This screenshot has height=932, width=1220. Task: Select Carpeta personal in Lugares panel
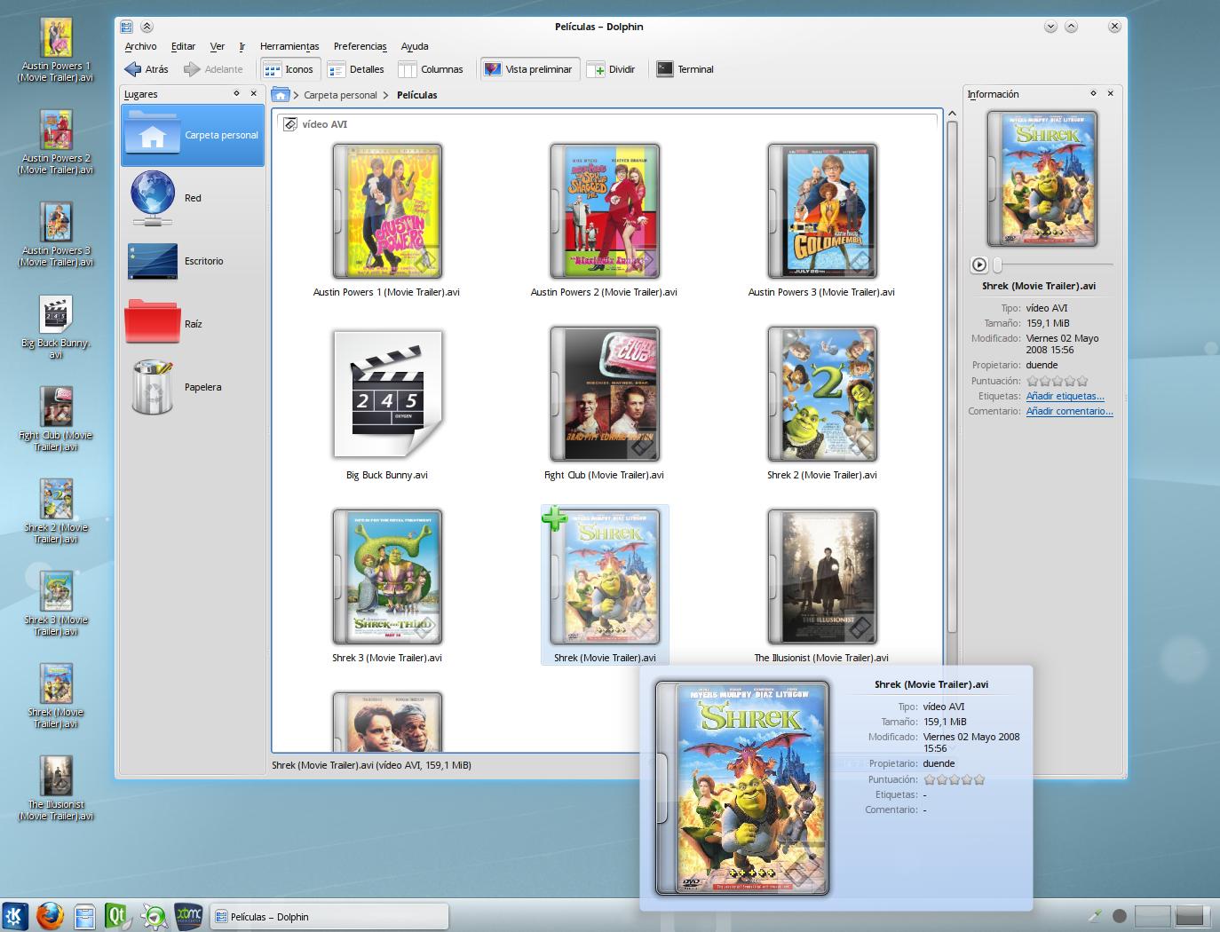coord(193,135)
